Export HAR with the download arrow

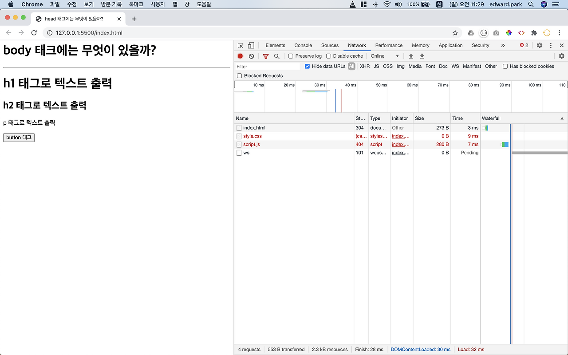pyautogui.click(x=422, y=56)
